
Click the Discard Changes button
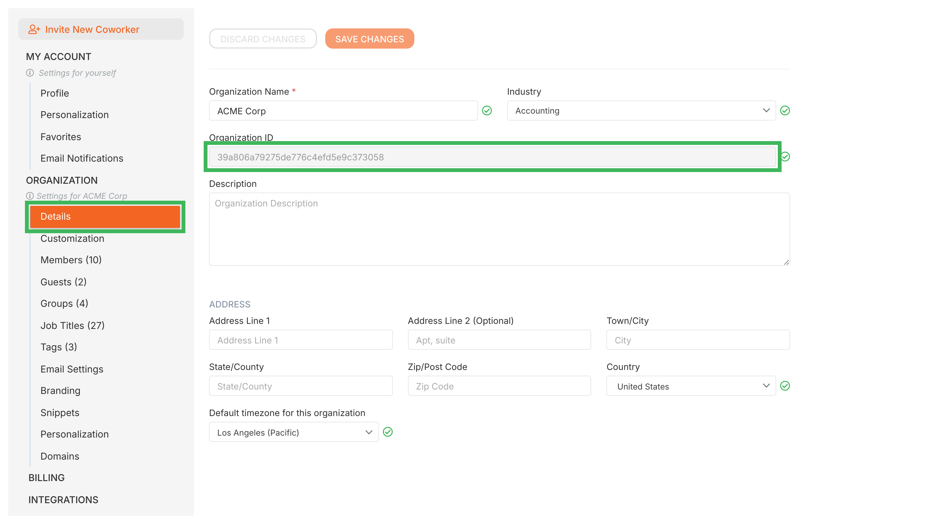(x=263, y=39)
